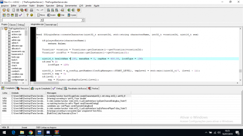Select combat.cpp in project tree

pos(16,68)
